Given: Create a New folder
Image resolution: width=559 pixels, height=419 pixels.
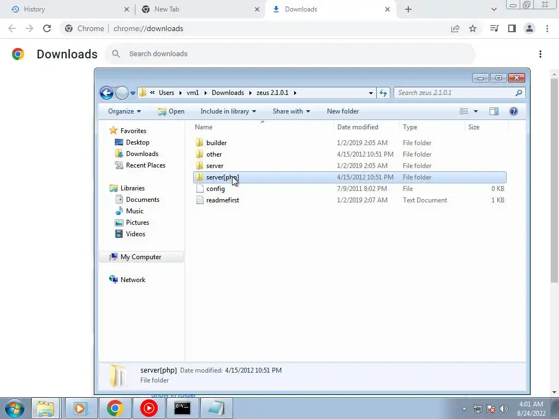Looking at the screenshot, I should tap(343, 111).
